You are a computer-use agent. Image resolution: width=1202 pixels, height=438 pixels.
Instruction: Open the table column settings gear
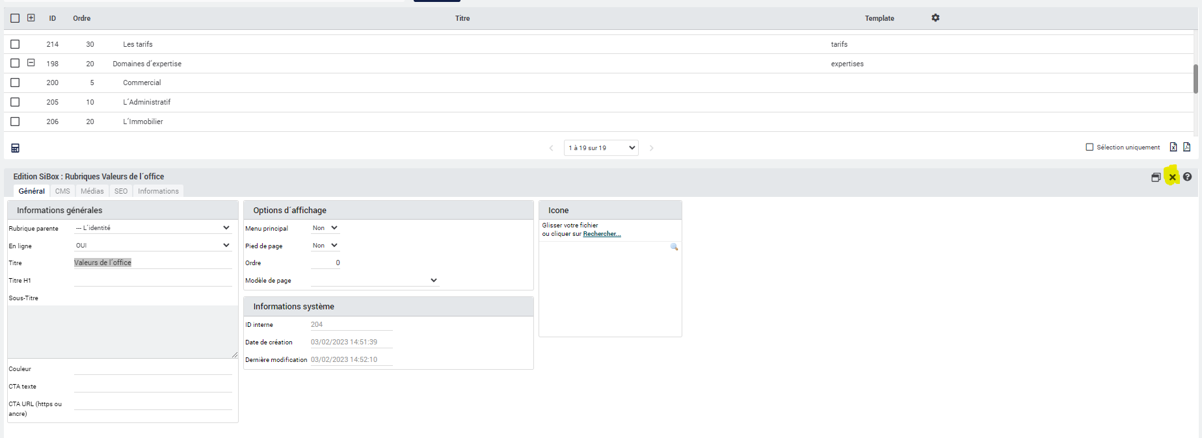(x=935, y=18)
